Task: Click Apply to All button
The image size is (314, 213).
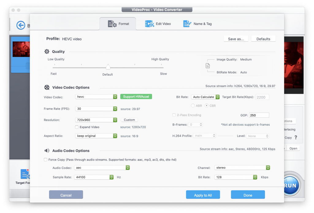Action: pyautogui.click(x=203, y=195)
